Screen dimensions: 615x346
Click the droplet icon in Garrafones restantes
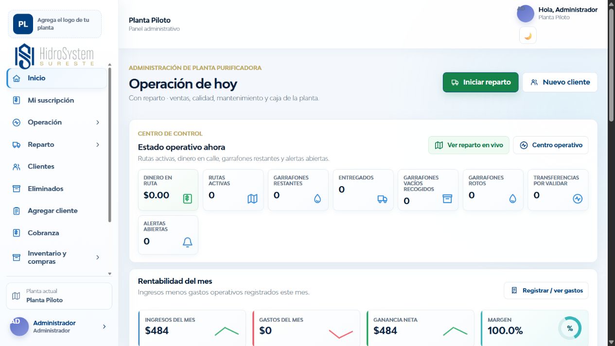click(x=317, y=199)
